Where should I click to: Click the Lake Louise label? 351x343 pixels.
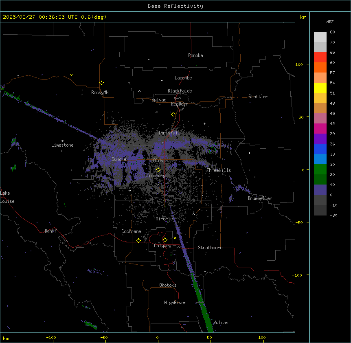tap(7, 197)
